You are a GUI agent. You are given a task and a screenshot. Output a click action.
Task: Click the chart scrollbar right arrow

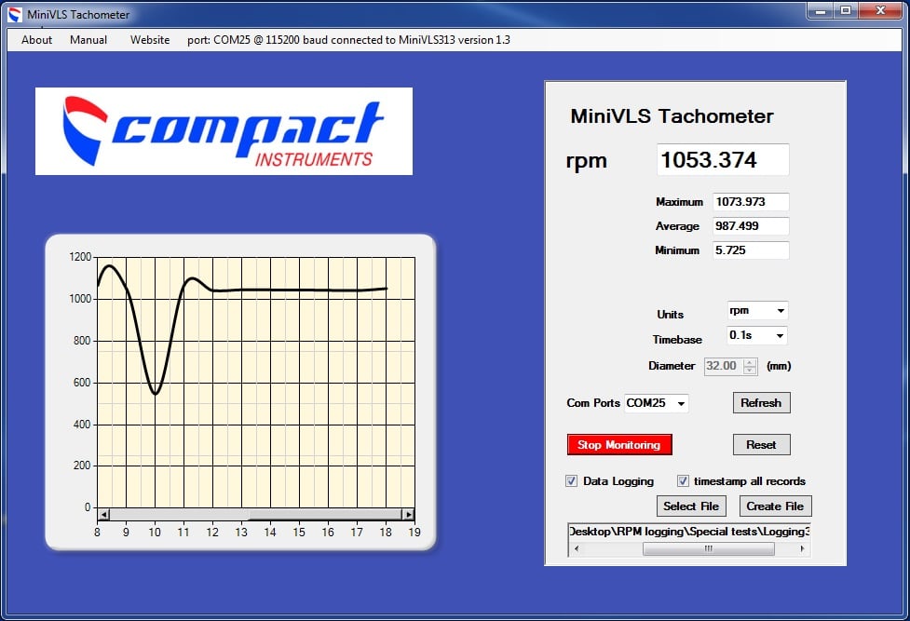point(409,514)
